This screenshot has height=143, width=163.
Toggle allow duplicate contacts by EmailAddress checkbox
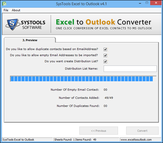105,49
